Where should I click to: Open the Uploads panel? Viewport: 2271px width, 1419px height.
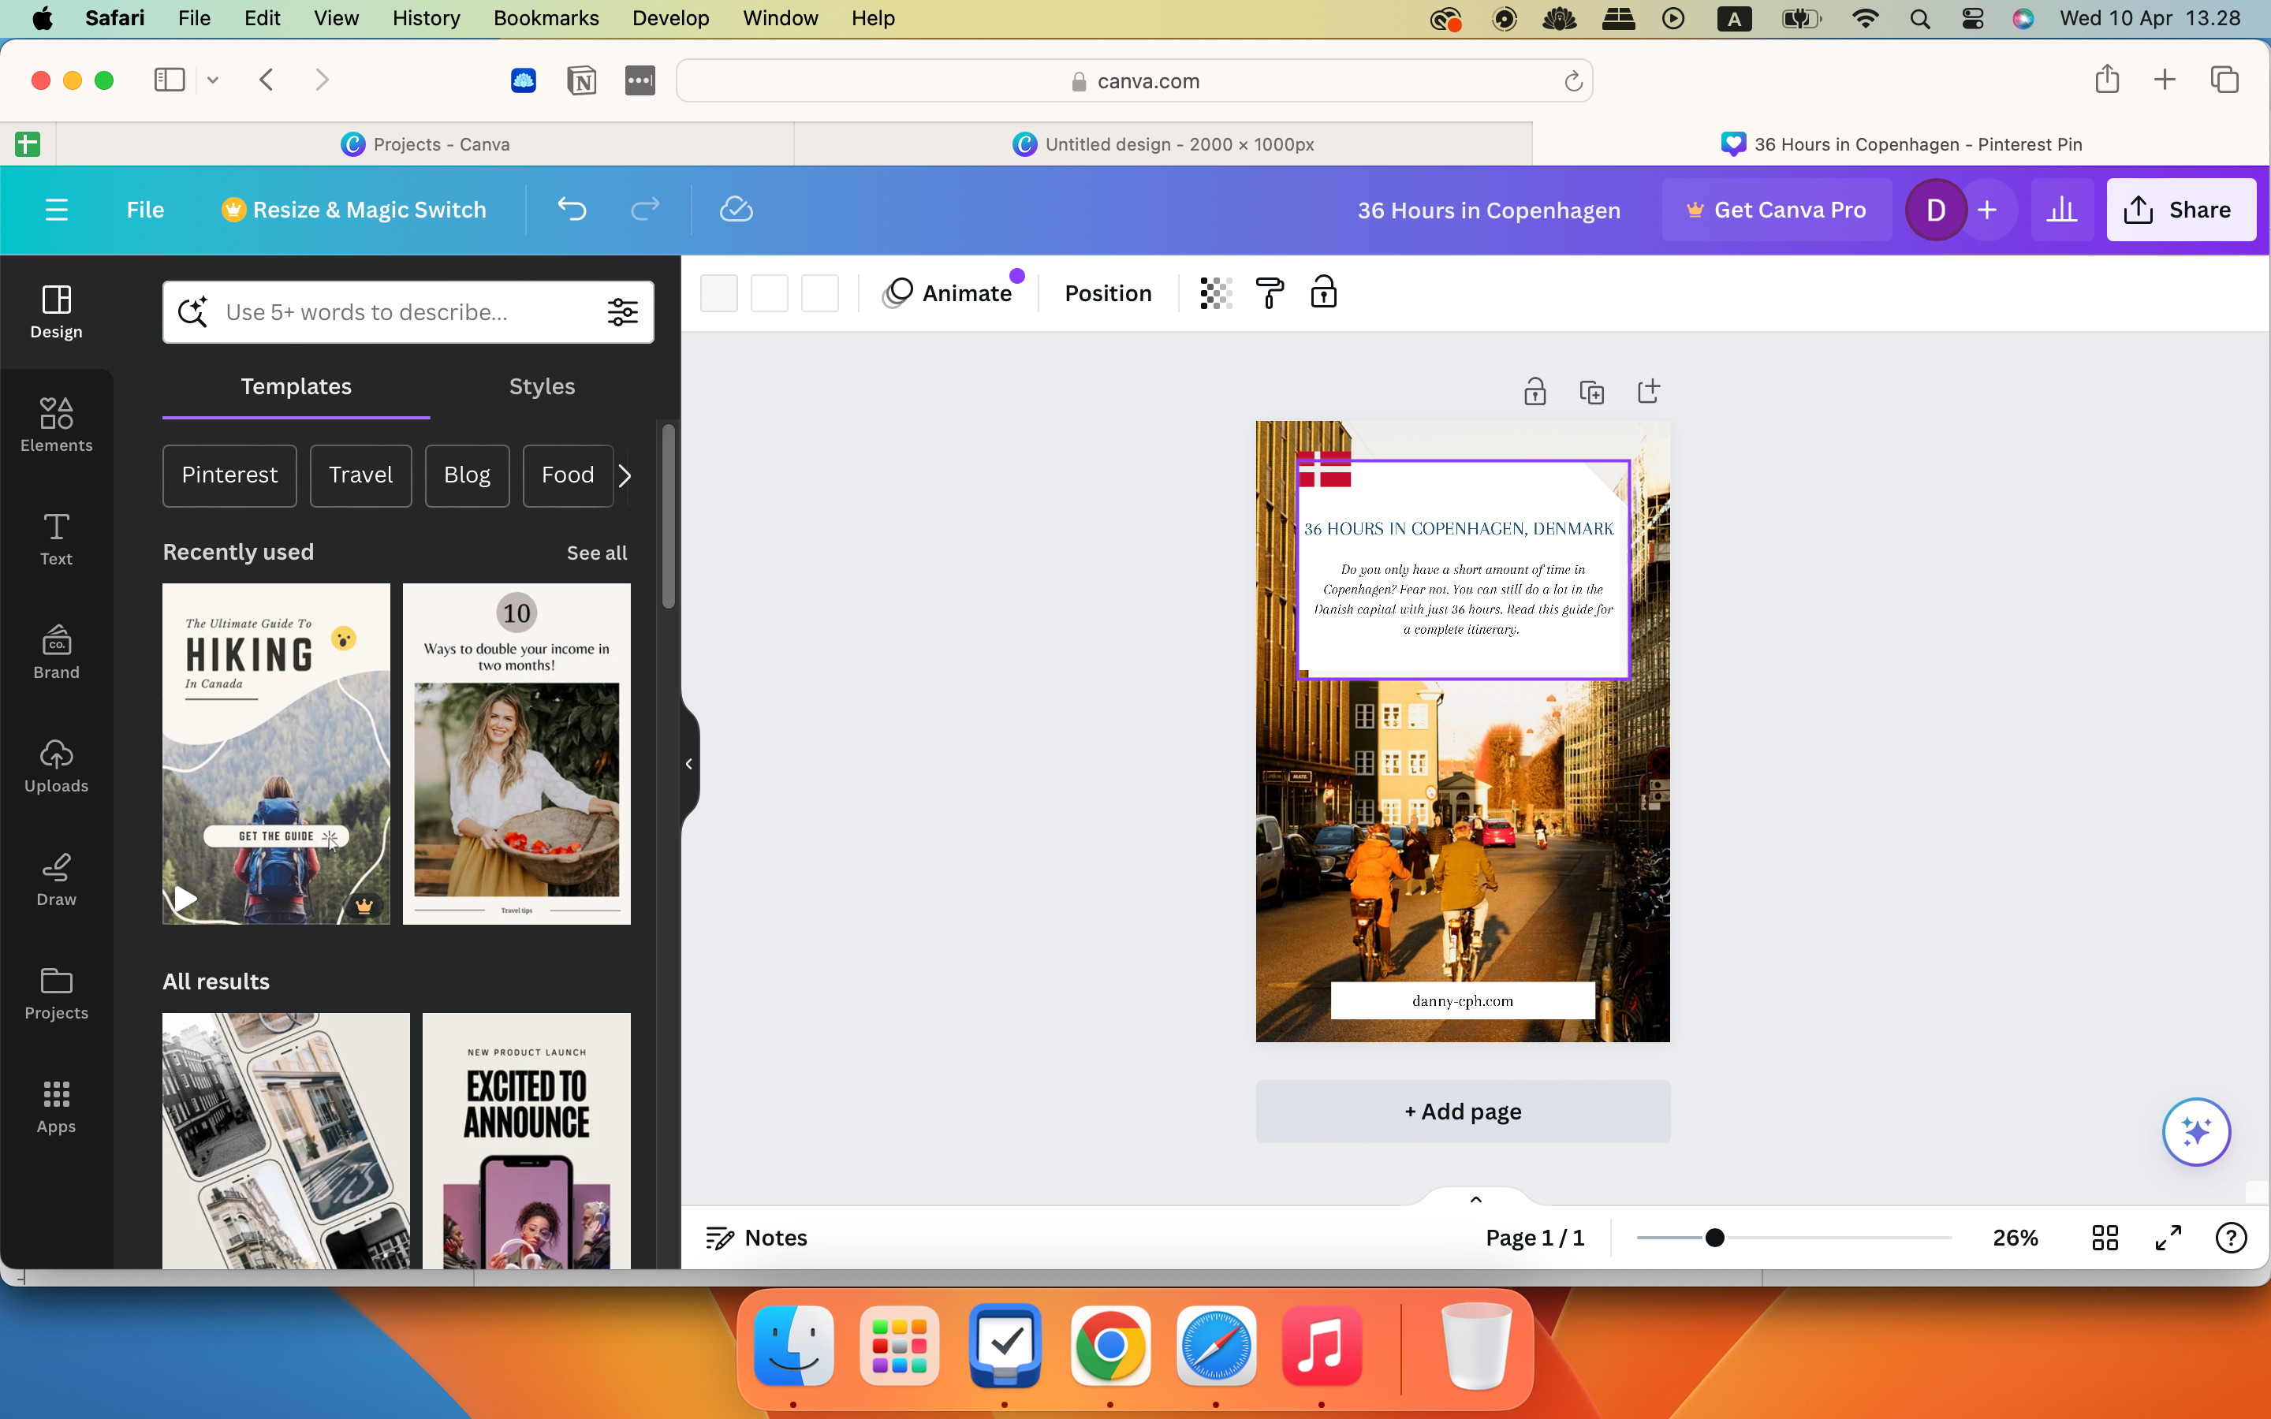tap(55, 765)
